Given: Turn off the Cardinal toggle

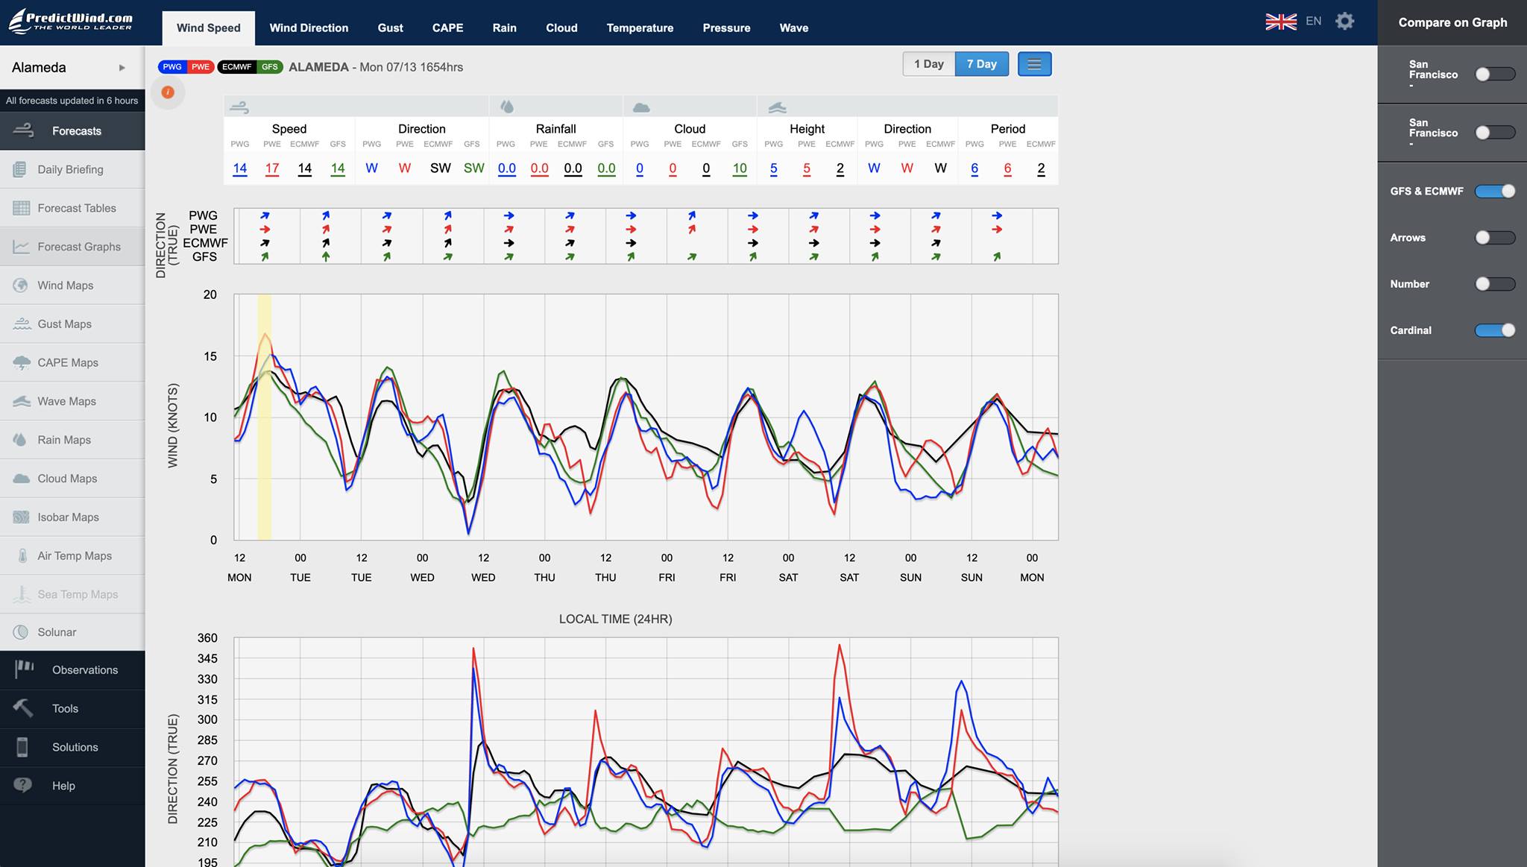Looking at the screenshot, I should 1494,330.
